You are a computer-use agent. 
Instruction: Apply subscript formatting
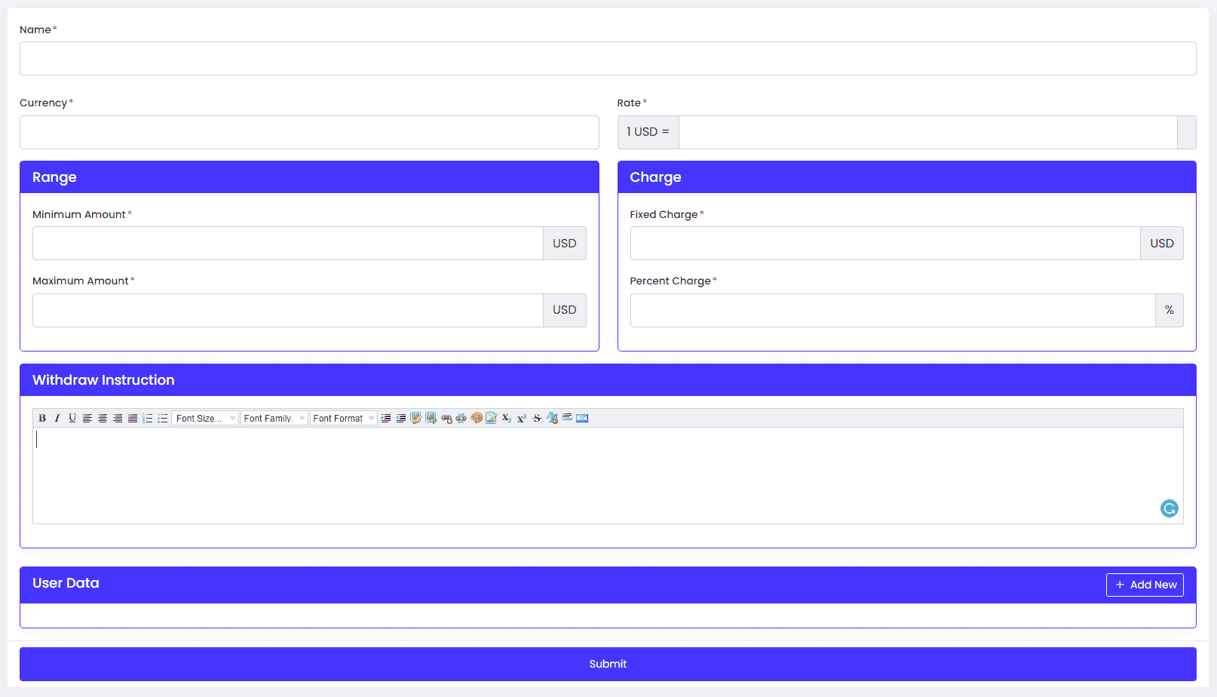[507, 418]
